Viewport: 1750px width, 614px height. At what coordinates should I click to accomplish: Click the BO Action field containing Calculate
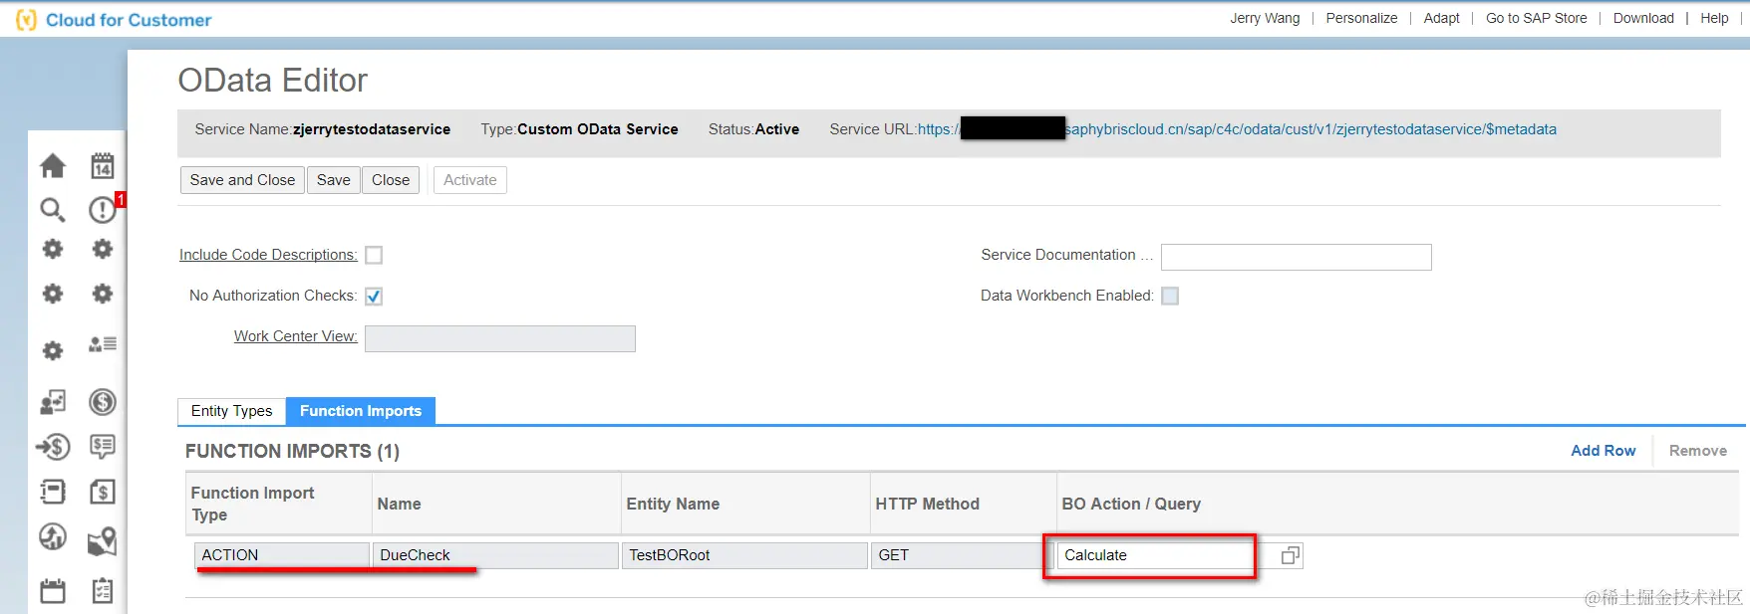[1156, 555]
